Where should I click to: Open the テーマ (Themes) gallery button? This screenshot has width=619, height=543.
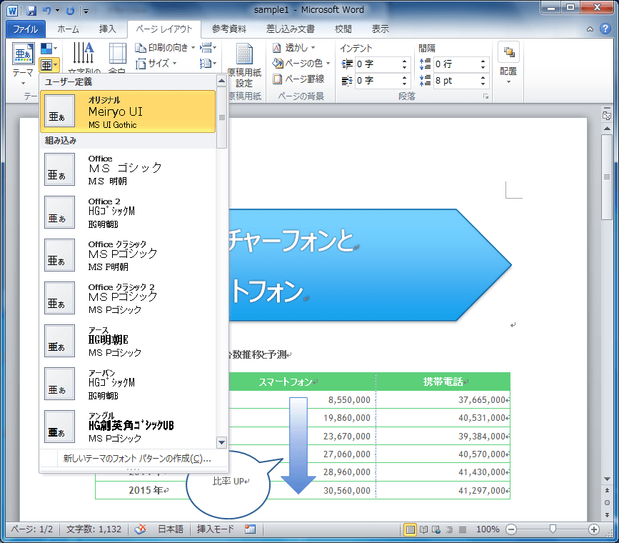click(23, 64)
